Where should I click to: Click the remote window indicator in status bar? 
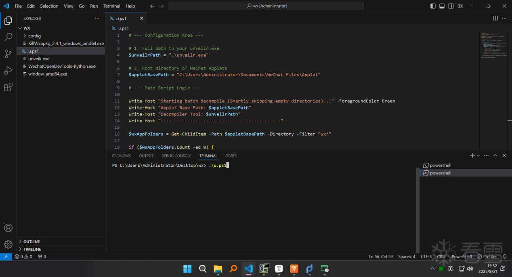click(6, 256)
